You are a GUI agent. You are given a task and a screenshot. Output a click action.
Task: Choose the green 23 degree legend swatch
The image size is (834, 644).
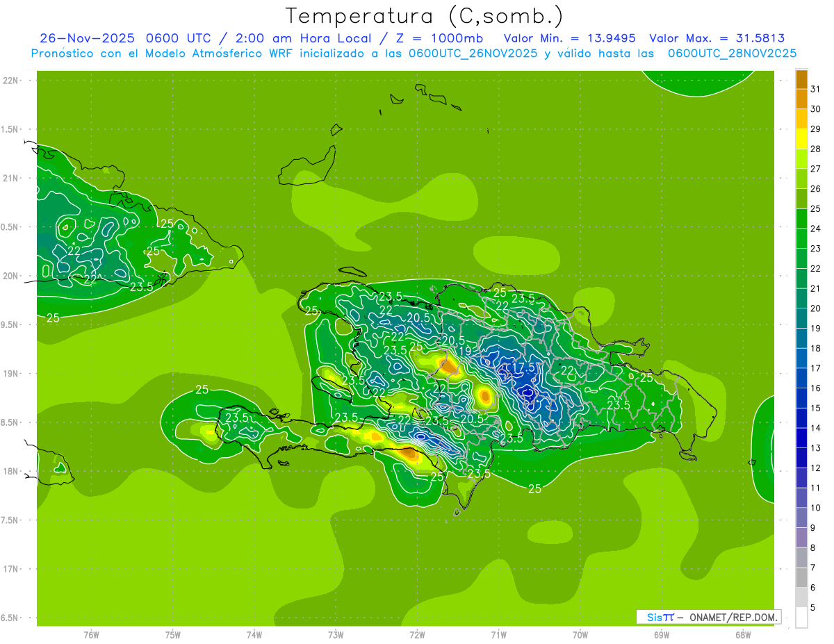point(801,238)
